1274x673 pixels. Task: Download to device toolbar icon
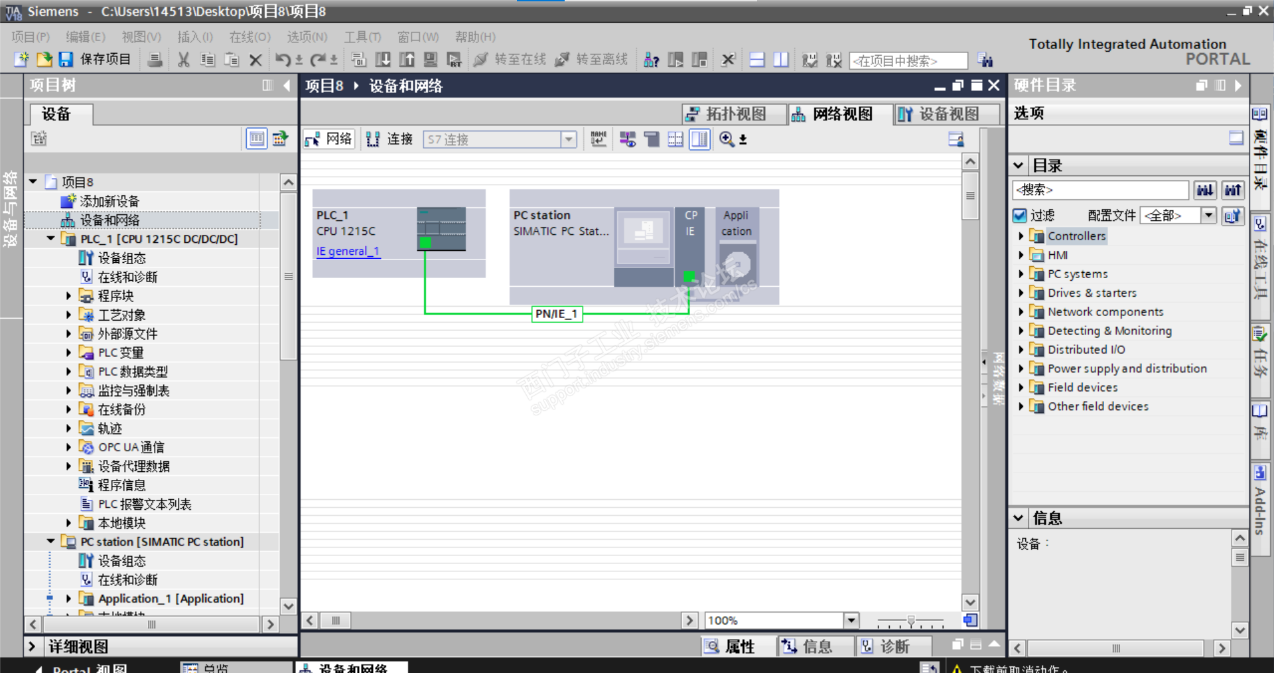[x=383, y=60]
